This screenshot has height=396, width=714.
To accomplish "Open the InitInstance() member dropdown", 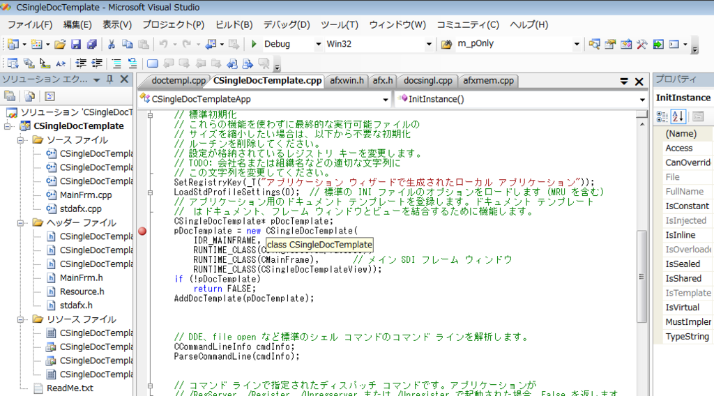I will point(642,100).
